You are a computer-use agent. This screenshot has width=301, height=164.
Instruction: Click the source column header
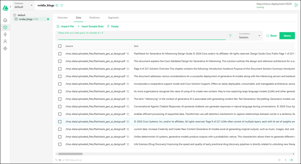[69, 46]
